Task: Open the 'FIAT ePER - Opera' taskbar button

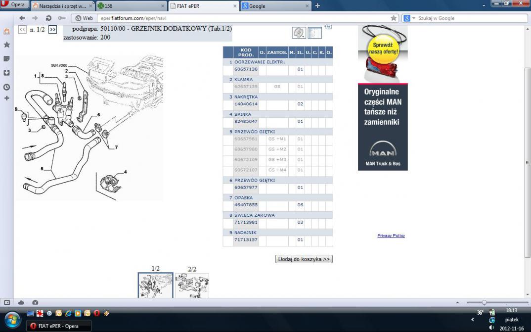Action: pos(59,326)
